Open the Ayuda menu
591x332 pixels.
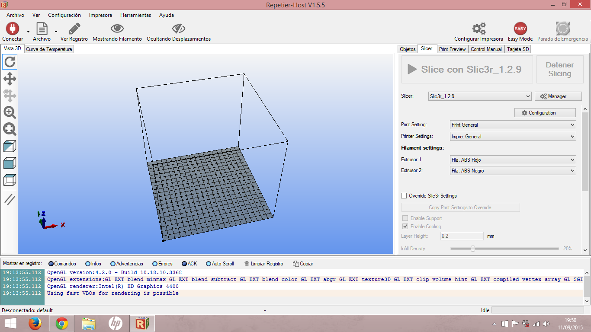[167, 15]
